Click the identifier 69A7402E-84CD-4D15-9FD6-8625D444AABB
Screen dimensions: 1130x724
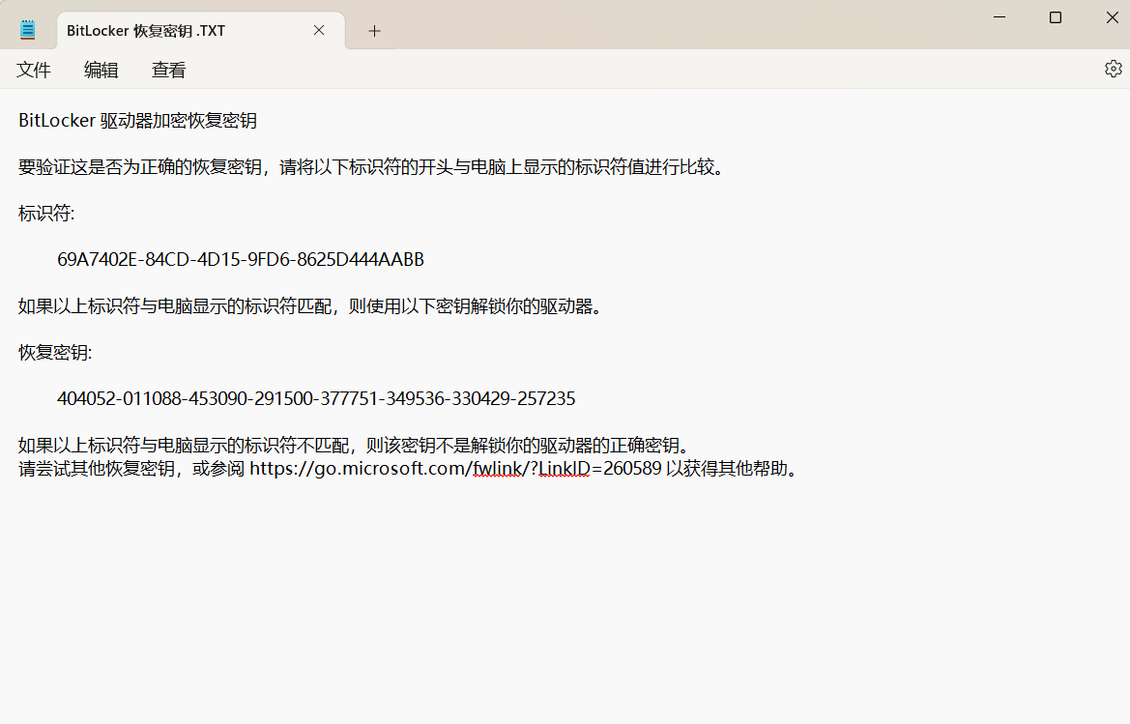coord(241,259)
